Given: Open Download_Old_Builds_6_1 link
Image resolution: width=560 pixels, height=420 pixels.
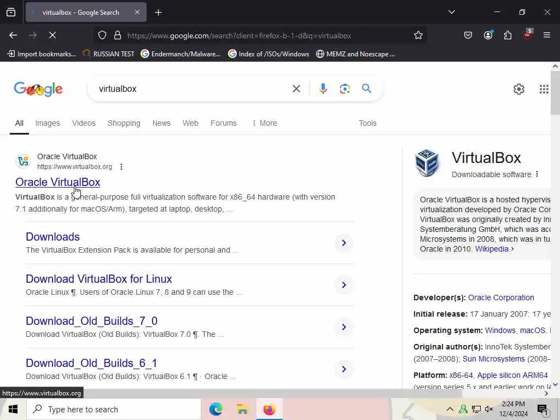Looking at the screenshot, I should pos(91,363).
